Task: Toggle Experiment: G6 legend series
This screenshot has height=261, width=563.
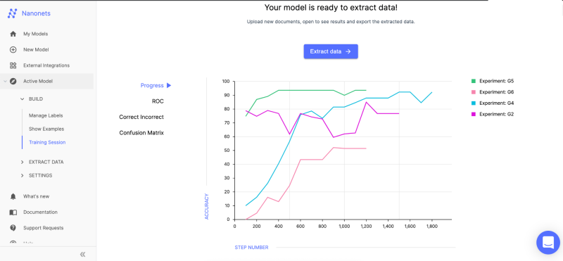Action: (492, 92)
